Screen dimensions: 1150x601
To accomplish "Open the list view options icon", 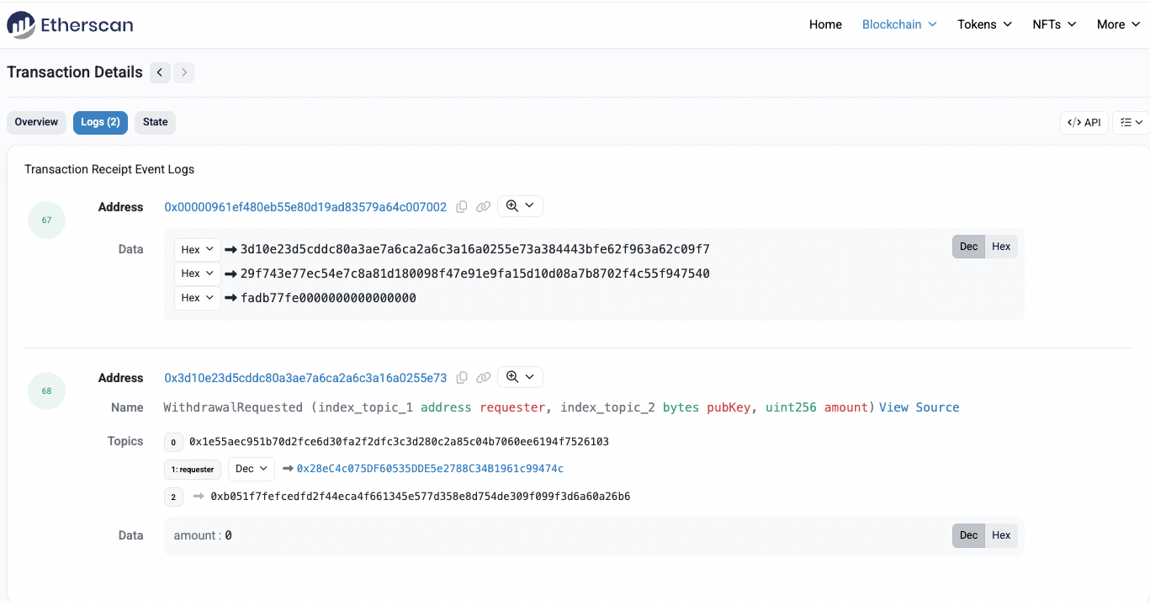I will coord(1131,122).
